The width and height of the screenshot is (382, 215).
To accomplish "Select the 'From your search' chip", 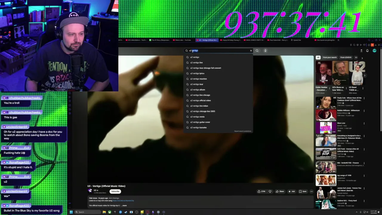I will 330,57.
